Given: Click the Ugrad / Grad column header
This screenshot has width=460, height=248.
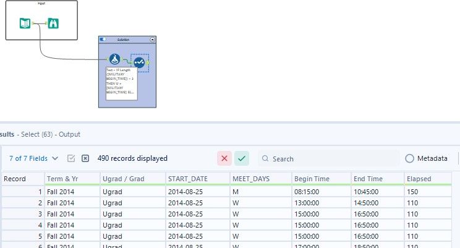Looking at the screenshot, I should tap(133, 179).
